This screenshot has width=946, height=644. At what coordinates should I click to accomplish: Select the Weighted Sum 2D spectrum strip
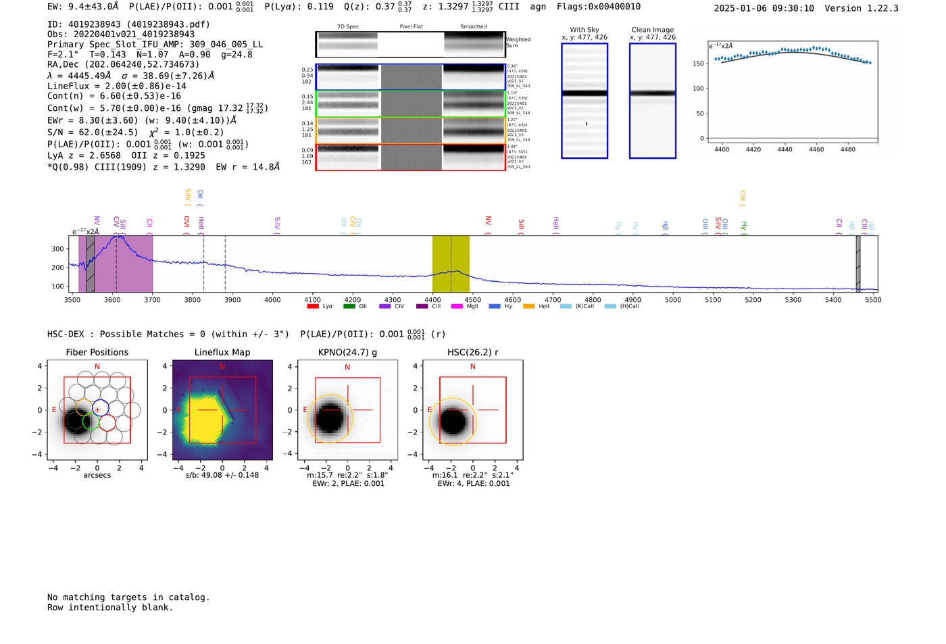pos(410,45)
